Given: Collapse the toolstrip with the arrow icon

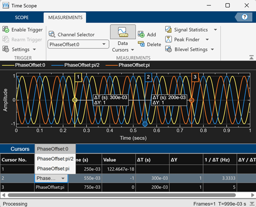Looking at the screenshot, I should coord(251,57).
